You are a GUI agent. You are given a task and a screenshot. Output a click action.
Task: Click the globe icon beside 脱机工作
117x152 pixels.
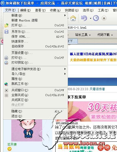[6, 84]
